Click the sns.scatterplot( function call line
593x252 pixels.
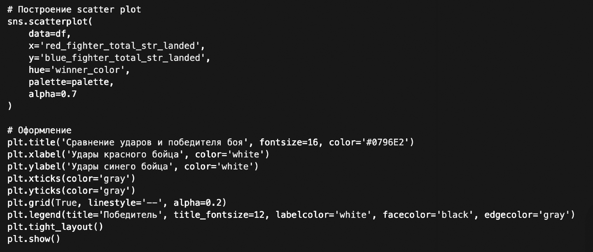coord(50,21)
